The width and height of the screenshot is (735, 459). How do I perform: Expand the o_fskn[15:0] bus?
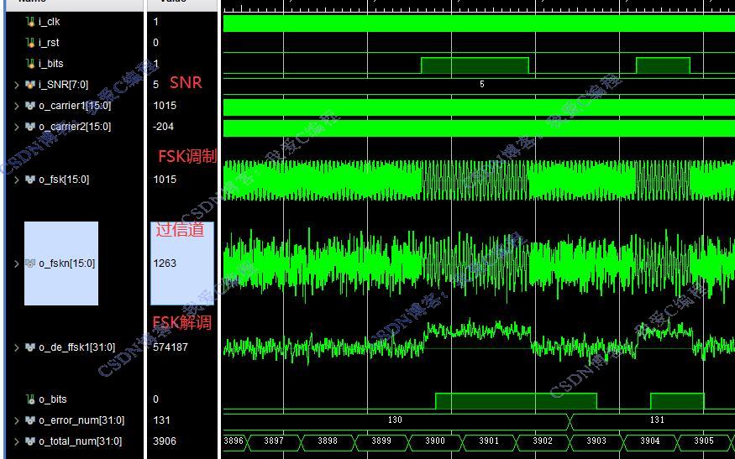pos(17,263)
